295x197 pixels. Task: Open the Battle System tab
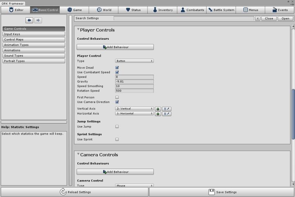[221, 10]
